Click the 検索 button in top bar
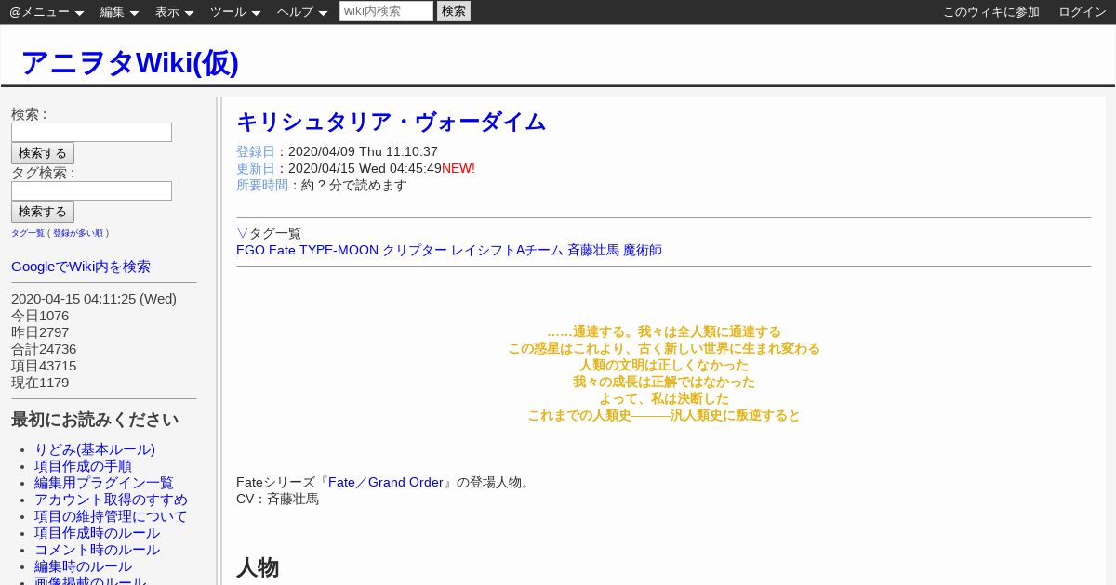 pyautogui.click(x=454, y=11)
